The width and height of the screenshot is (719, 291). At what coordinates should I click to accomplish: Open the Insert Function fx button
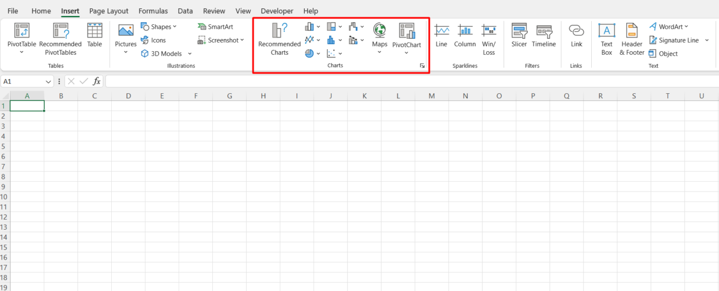coord(97,81)
